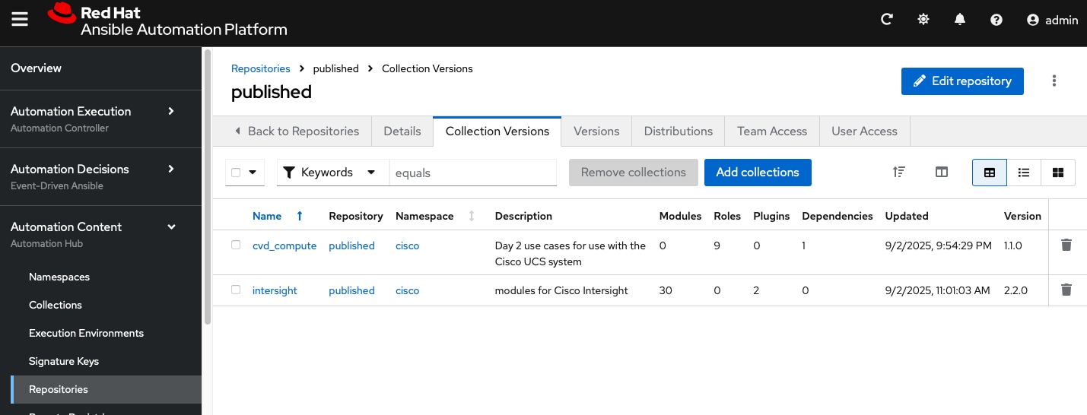Switch to card view
Image resolution: width=1087 pixels, height=415 pixels.
1058,173
